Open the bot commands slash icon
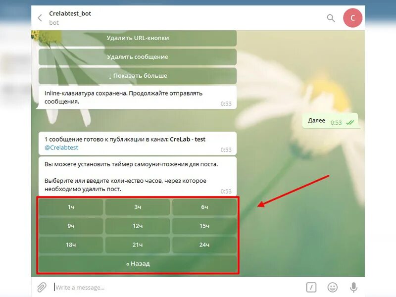 pos(311,287)
